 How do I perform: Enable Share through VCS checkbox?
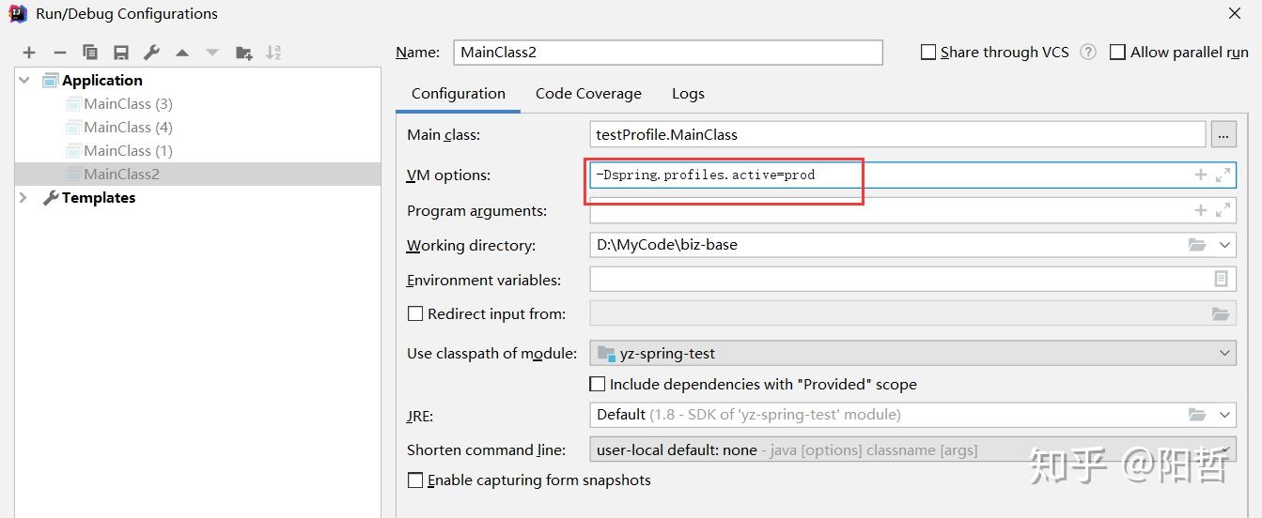[928, 53]
